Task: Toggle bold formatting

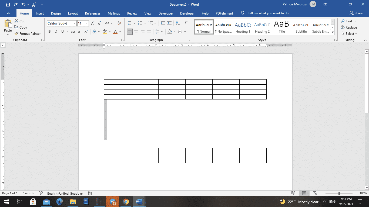Action: coord(49,32)
